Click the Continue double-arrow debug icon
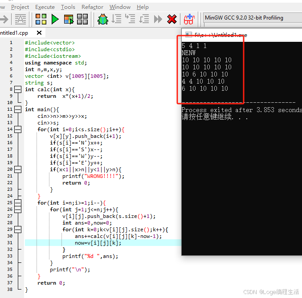This screenshot has height=298, width=302. (158, 19)
